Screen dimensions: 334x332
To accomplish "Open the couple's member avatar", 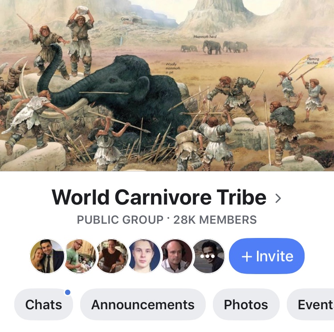I will pos(47,256).
